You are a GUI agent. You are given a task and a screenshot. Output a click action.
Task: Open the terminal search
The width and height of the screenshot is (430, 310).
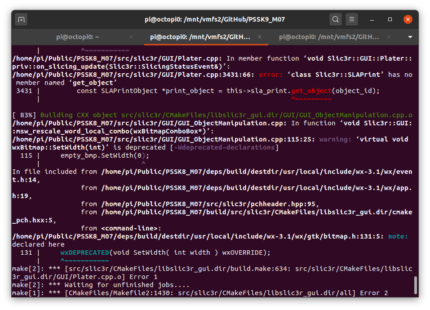point(335,19)
